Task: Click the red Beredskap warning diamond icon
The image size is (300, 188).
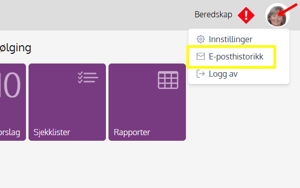Action: 246,15
